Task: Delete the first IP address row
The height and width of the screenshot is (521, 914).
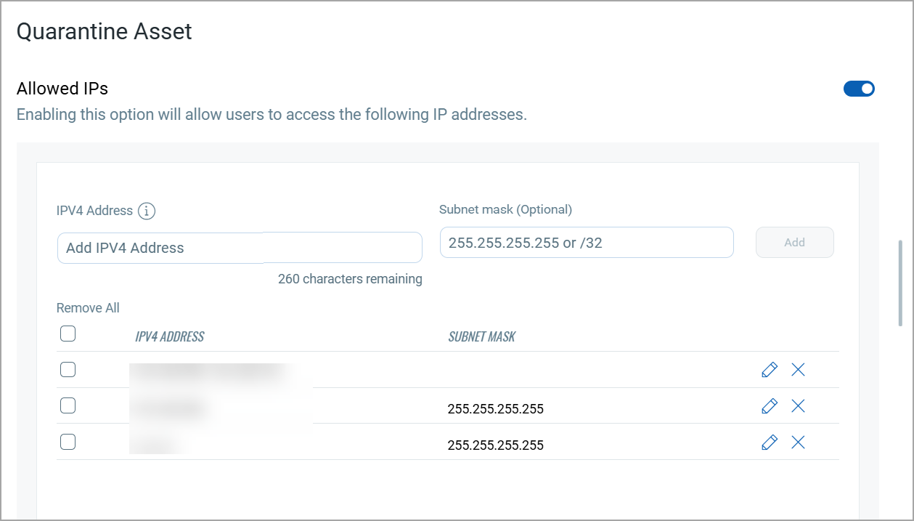Action: [798, 370]
